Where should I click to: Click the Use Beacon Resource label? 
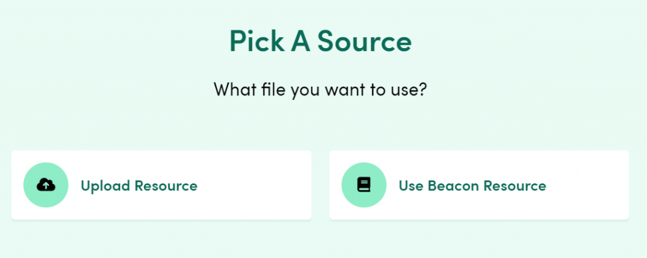(x=472, y=186)
